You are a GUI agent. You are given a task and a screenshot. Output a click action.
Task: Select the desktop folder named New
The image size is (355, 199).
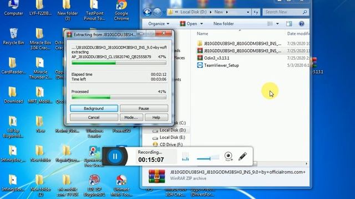(40, 124)
